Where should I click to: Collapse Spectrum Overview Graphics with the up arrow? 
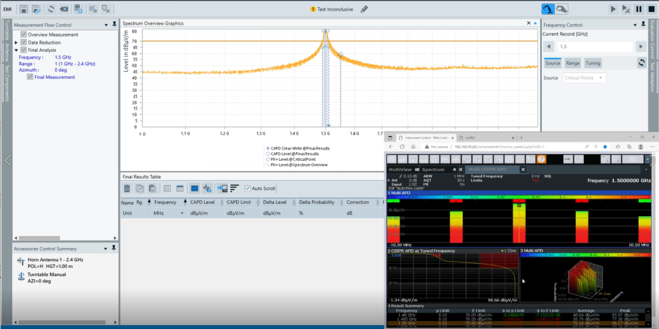coord(535,23)
